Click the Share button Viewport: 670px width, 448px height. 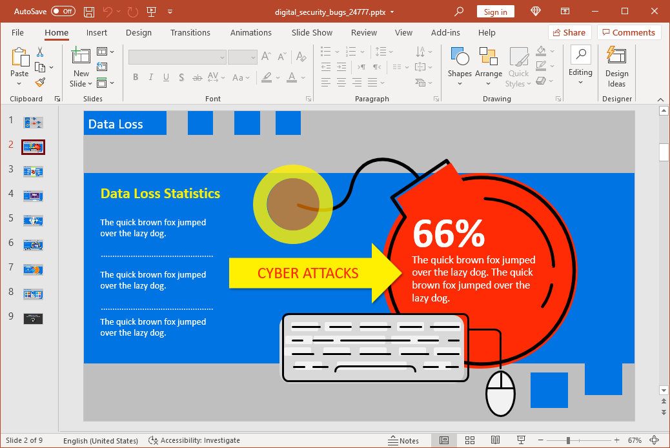pyautogui.click(x=568, y=32)
